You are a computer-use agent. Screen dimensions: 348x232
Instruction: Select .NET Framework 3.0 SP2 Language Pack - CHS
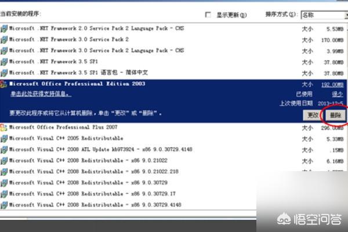pos(97,50)
